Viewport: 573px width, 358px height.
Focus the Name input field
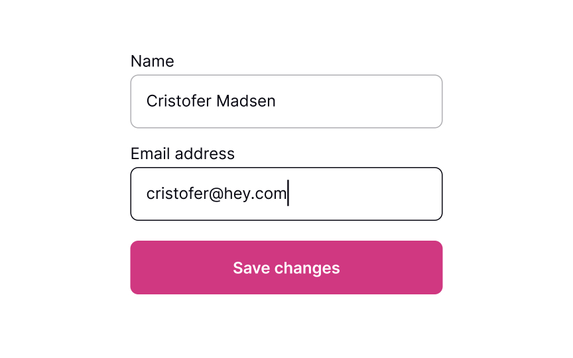[x=286, y=101]
